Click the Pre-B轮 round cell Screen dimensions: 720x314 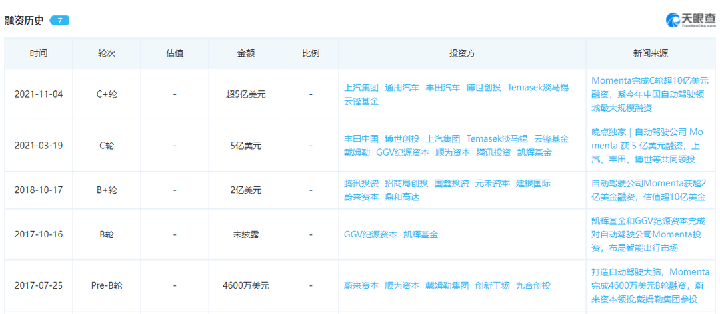(107, 285)
